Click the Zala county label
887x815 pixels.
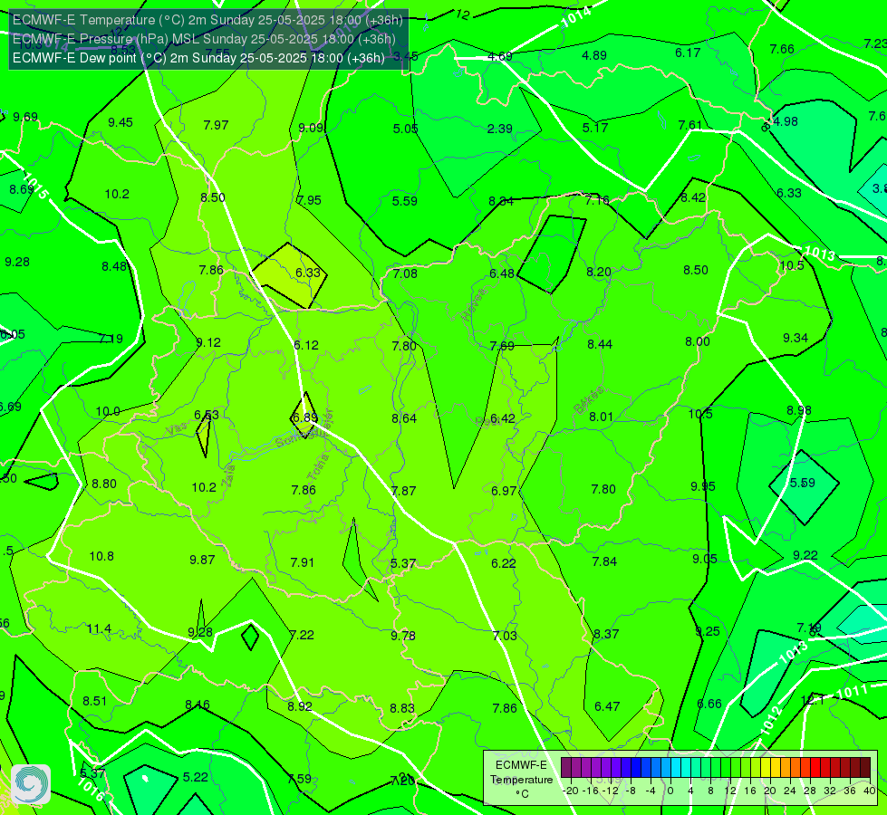(x=228, y=475)
